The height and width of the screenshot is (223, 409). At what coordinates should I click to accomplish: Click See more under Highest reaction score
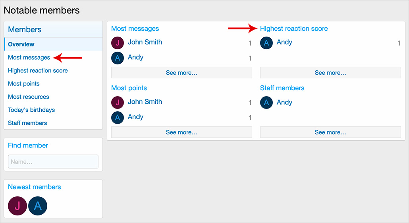tap(330, 73)
